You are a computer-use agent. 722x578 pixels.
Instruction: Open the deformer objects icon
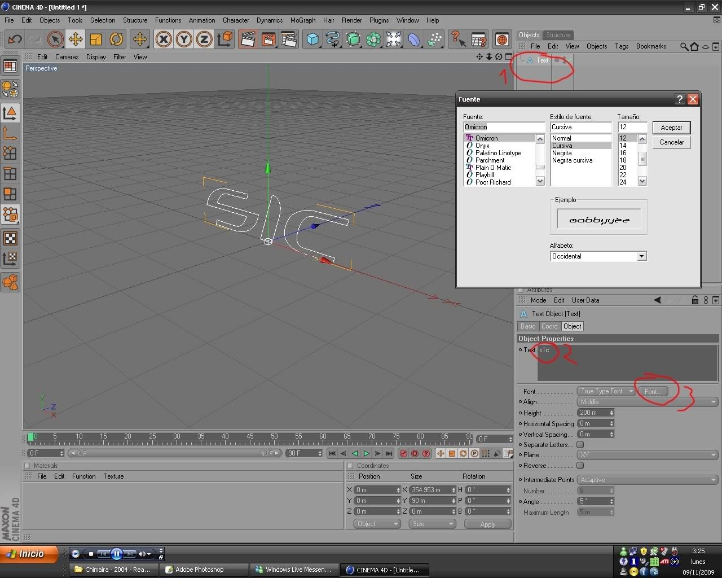coord(415,39)
